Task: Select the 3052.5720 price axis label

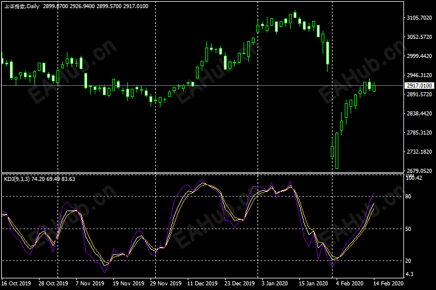Action: 419,37
